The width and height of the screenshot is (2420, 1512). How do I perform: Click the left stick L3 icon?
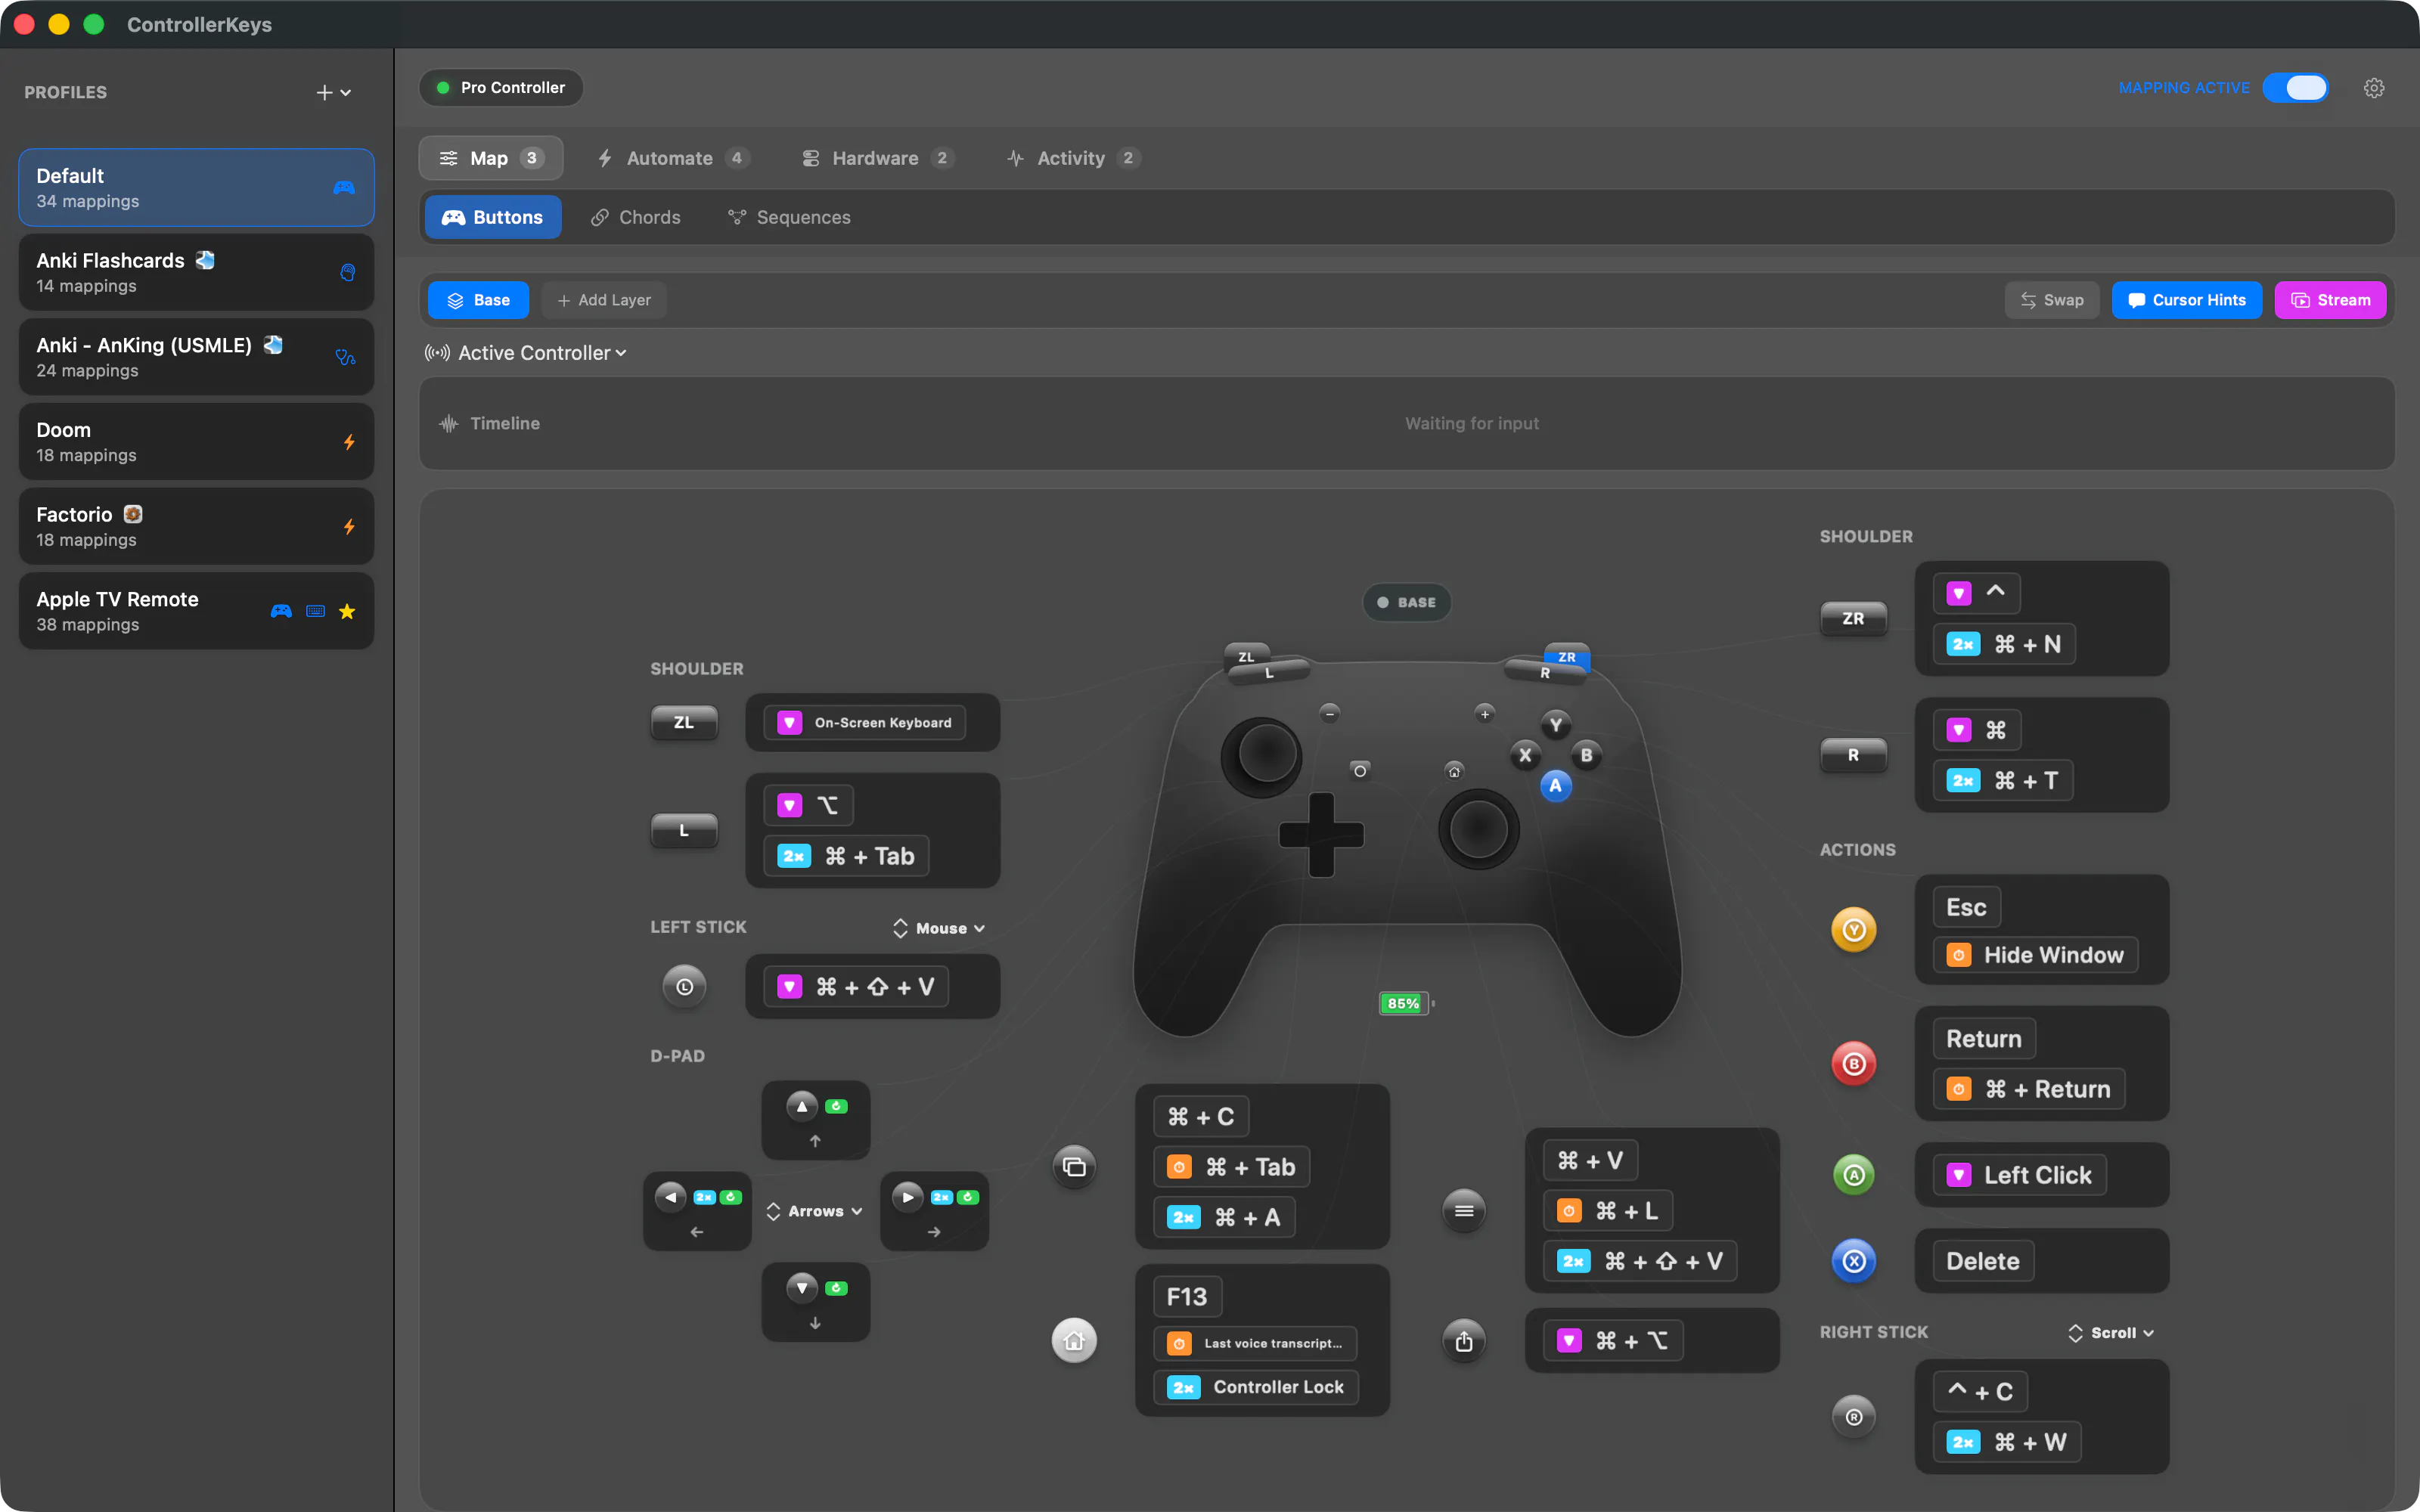tap(684, 987)
